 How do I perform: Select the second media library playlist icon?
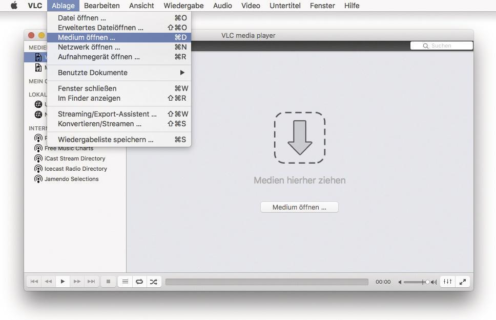pos(38,67)
